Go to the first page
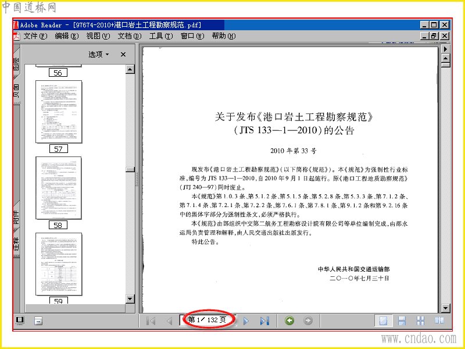The image size is (465, 349). pos(151,321)
